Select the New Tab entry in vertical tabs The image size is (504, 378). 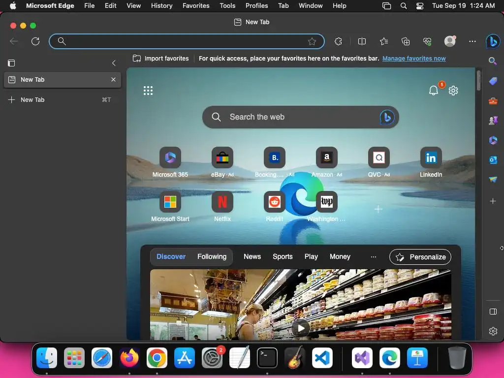63,80
